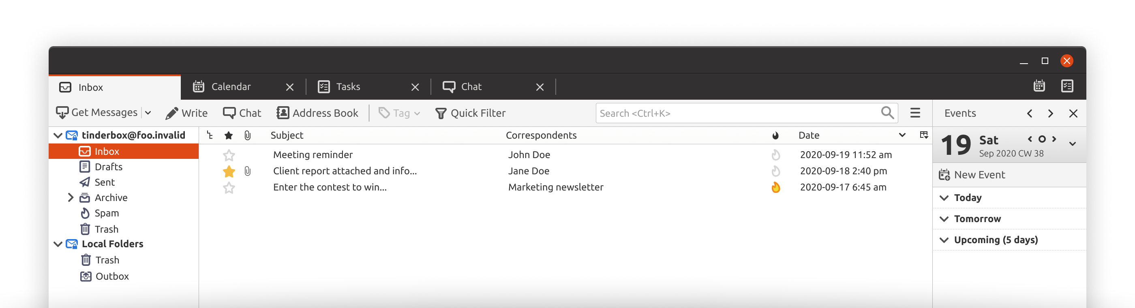
Task: Switch to the Chat tab
Action: pyautogui.click(x=493, y=87)
